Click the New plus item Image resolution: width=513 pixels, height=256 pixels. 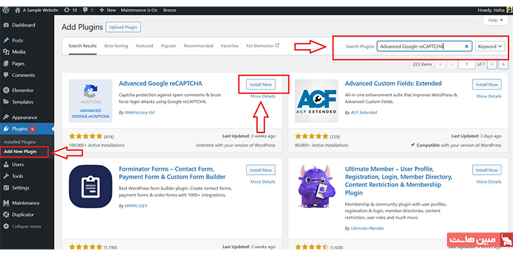pos(108,10)
